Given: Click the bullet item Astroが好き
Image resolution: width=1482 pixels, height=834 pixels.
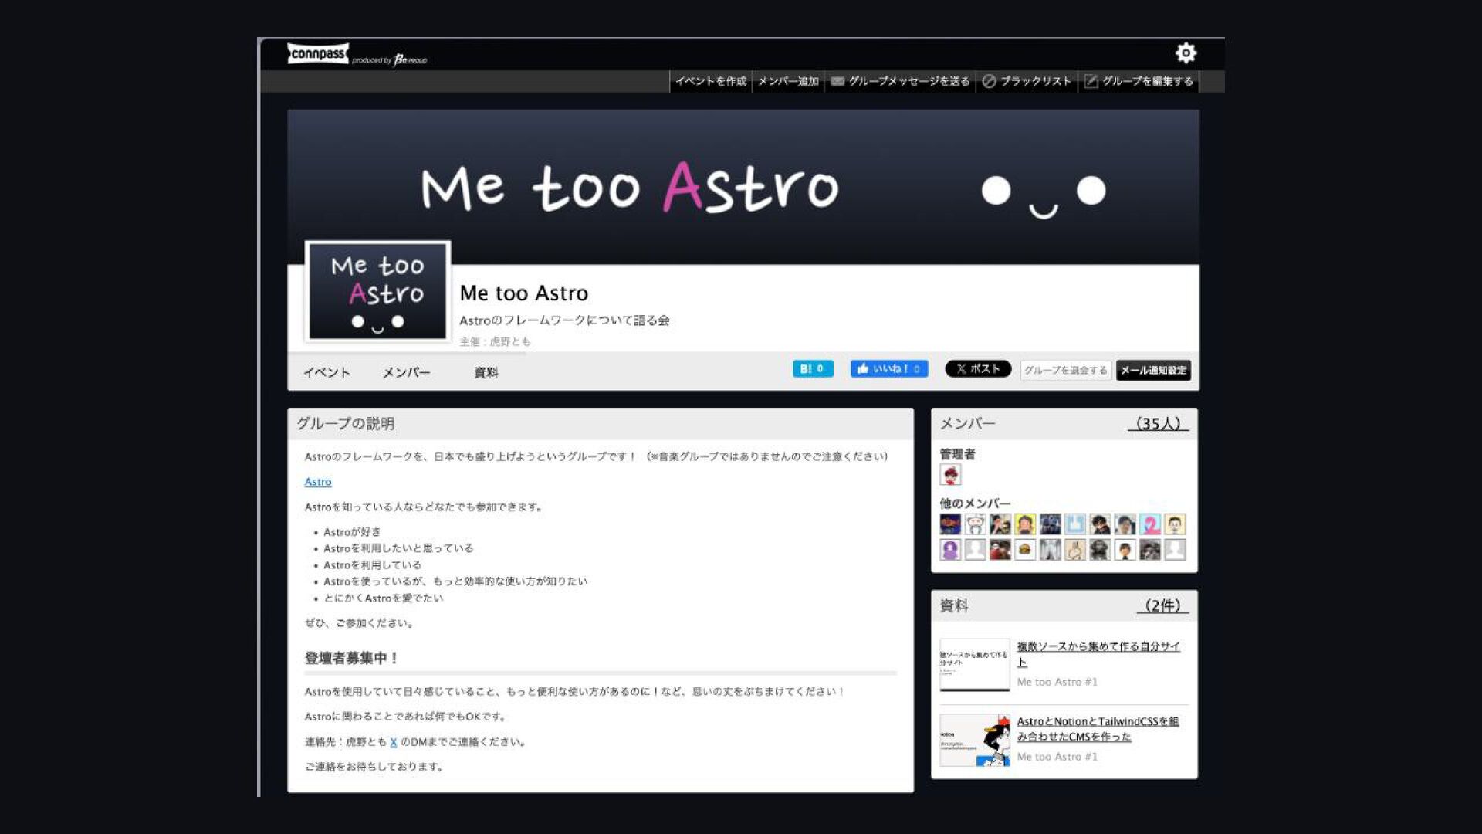Looking at the screenshot, I should pos(352,532).
